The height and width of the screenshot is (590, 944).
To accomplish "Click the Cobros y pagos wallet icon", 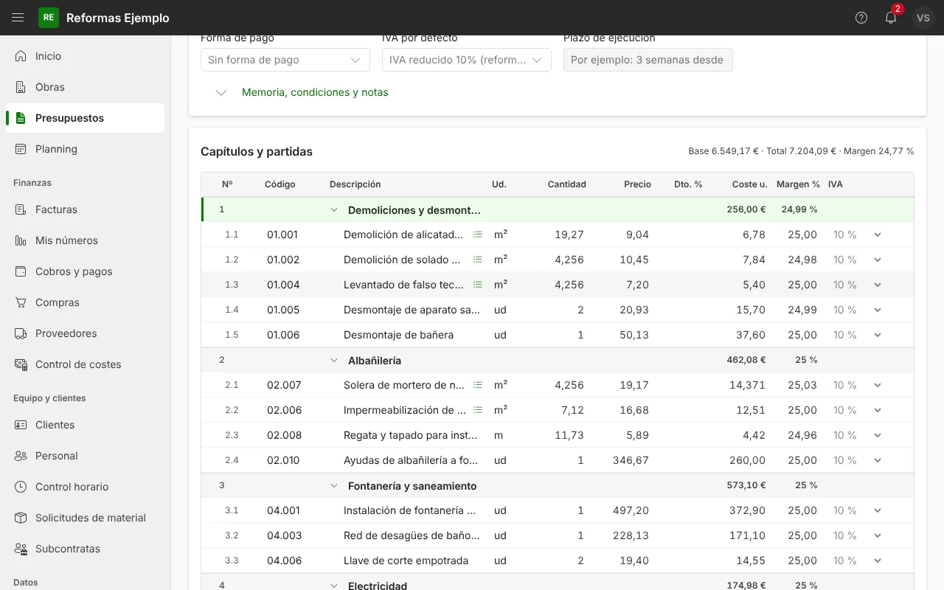I will [21, 271].
